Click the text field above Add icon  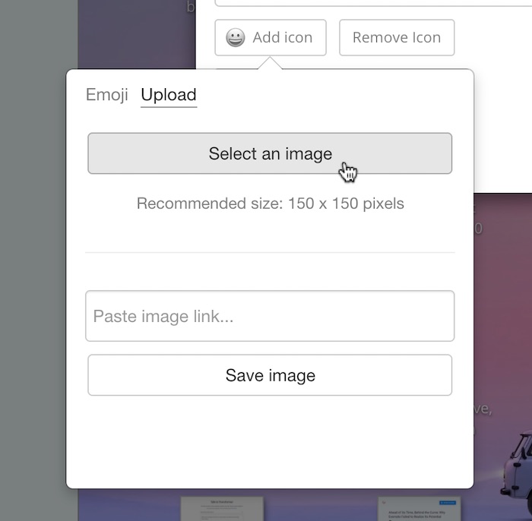tap(365, 3)
